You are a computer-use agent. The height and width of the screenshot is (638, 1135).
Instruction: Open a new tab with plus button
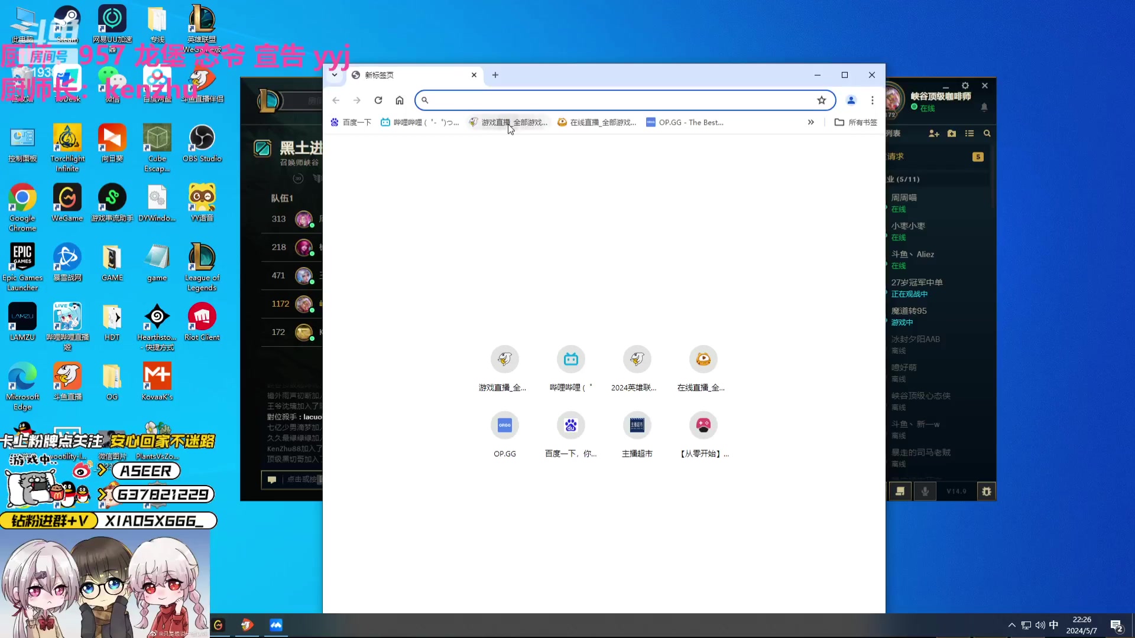495,75
